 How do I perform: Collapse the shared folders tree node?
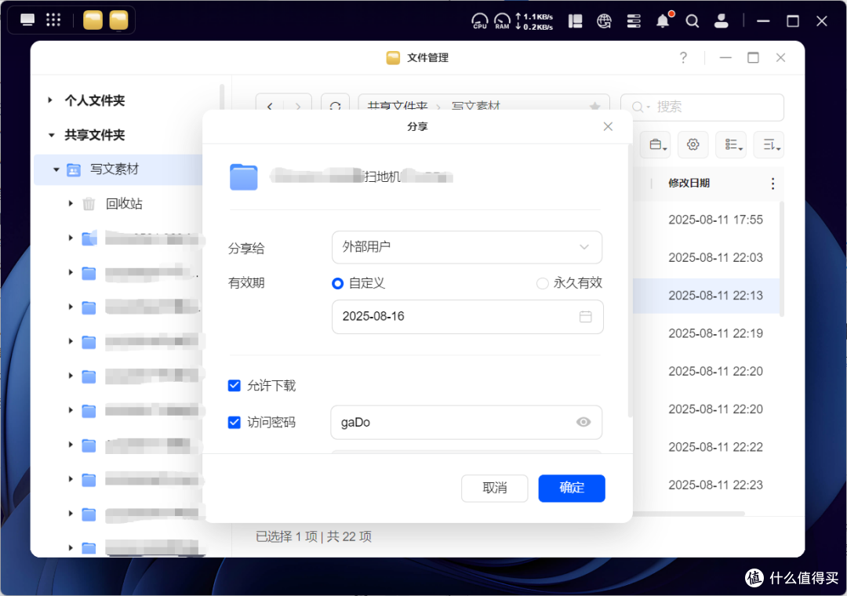click(51, 135)
